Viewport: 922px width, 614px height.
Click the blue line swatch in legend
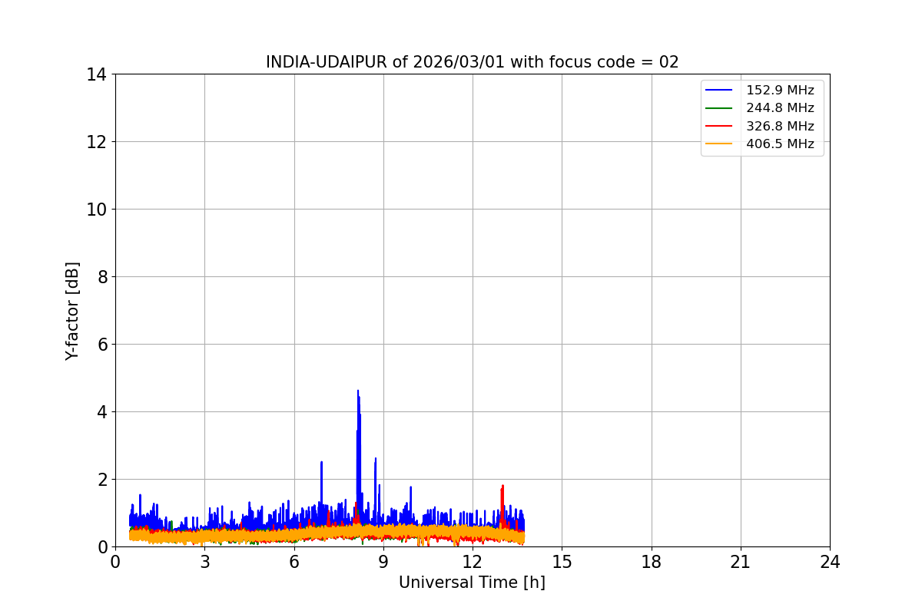click(719, 91)
